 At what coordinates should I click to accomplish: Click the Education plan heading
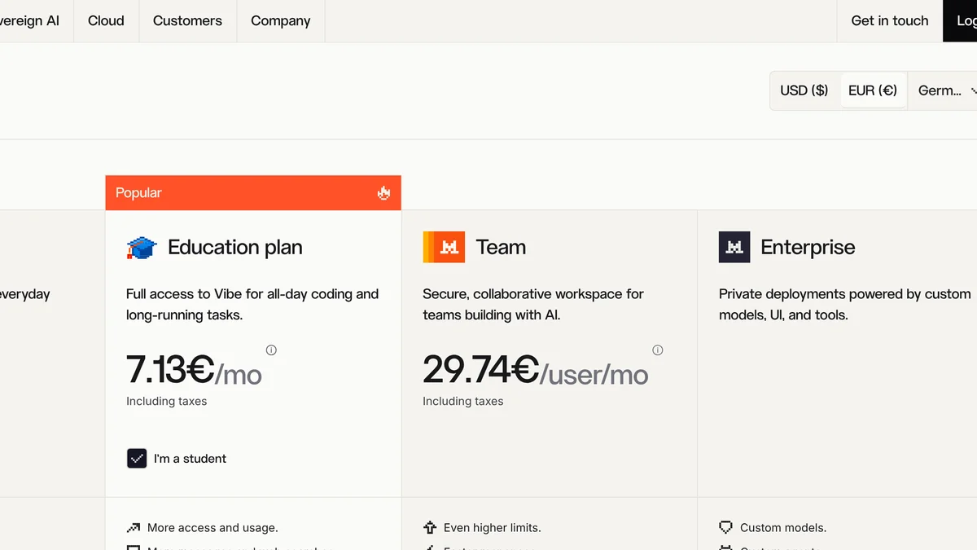coord(235,247)
